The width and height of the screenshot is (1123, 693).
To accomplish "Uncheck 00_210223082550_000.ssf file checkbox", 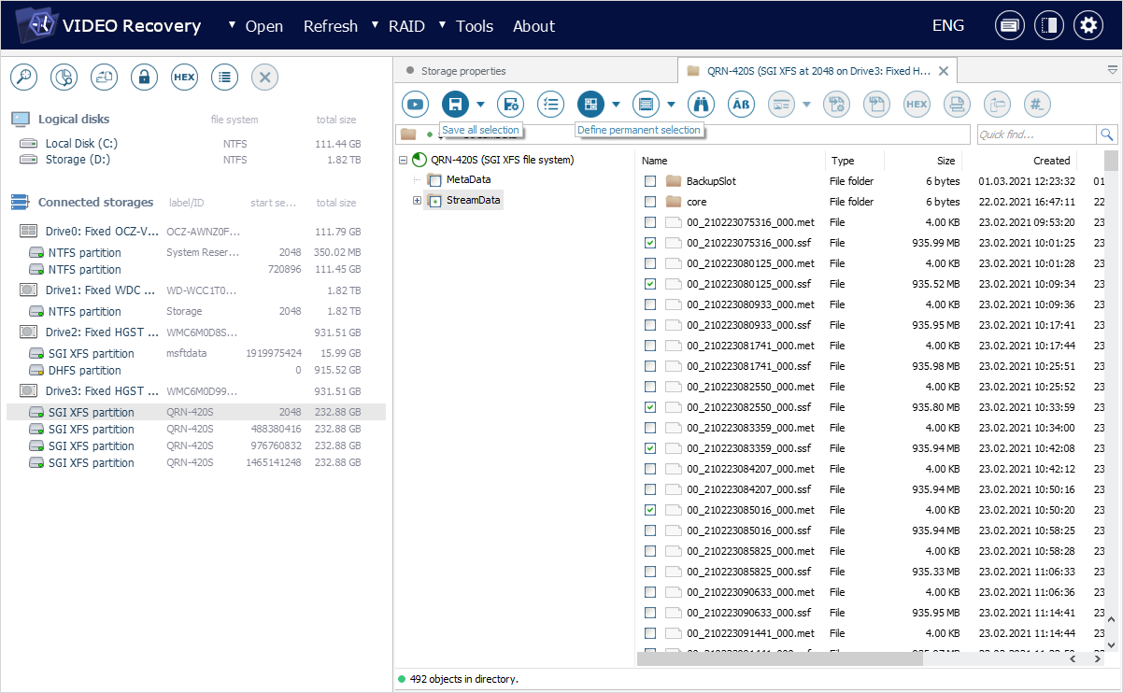I will (650, 407).
